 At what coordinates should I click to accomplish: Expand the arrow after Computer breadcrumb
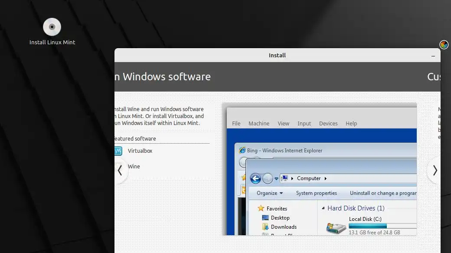(x=326, y=178)
